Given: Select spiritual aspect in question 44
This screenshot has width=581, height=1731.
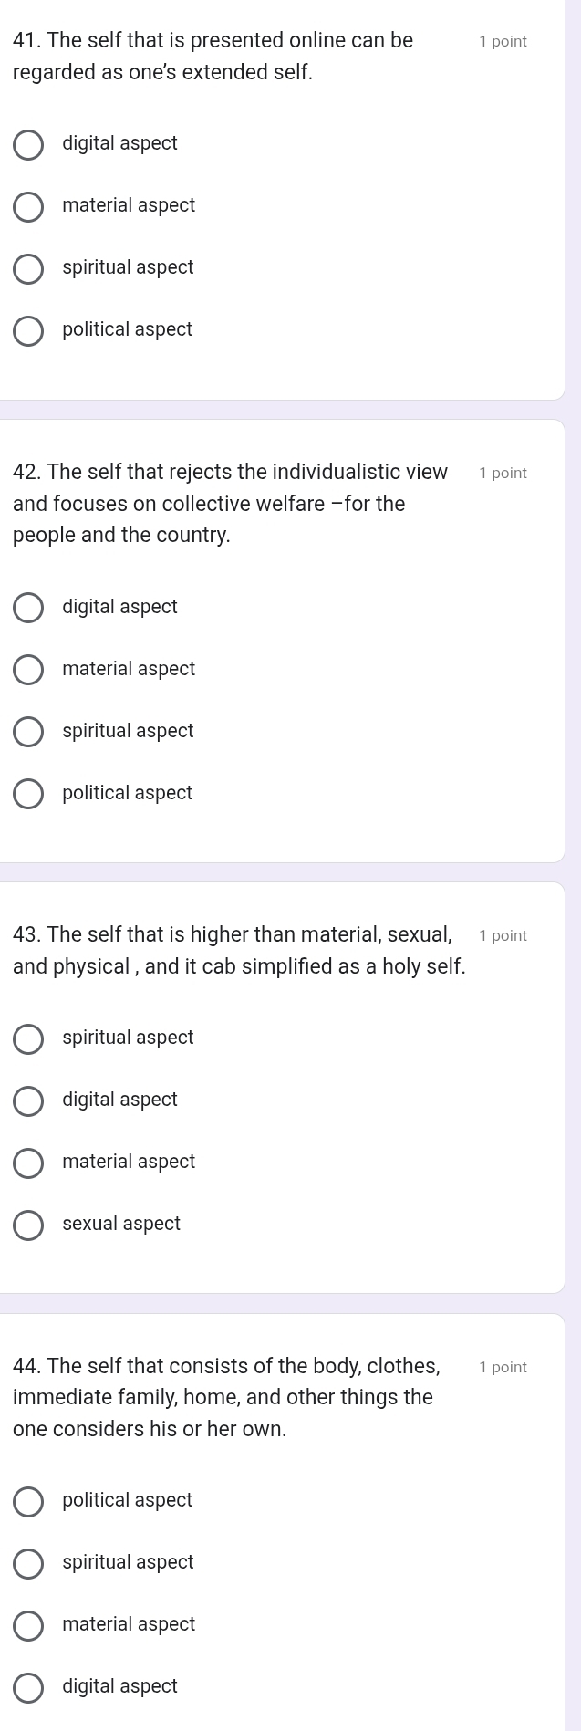Looking at the screenshot, I should [28, 1563].
